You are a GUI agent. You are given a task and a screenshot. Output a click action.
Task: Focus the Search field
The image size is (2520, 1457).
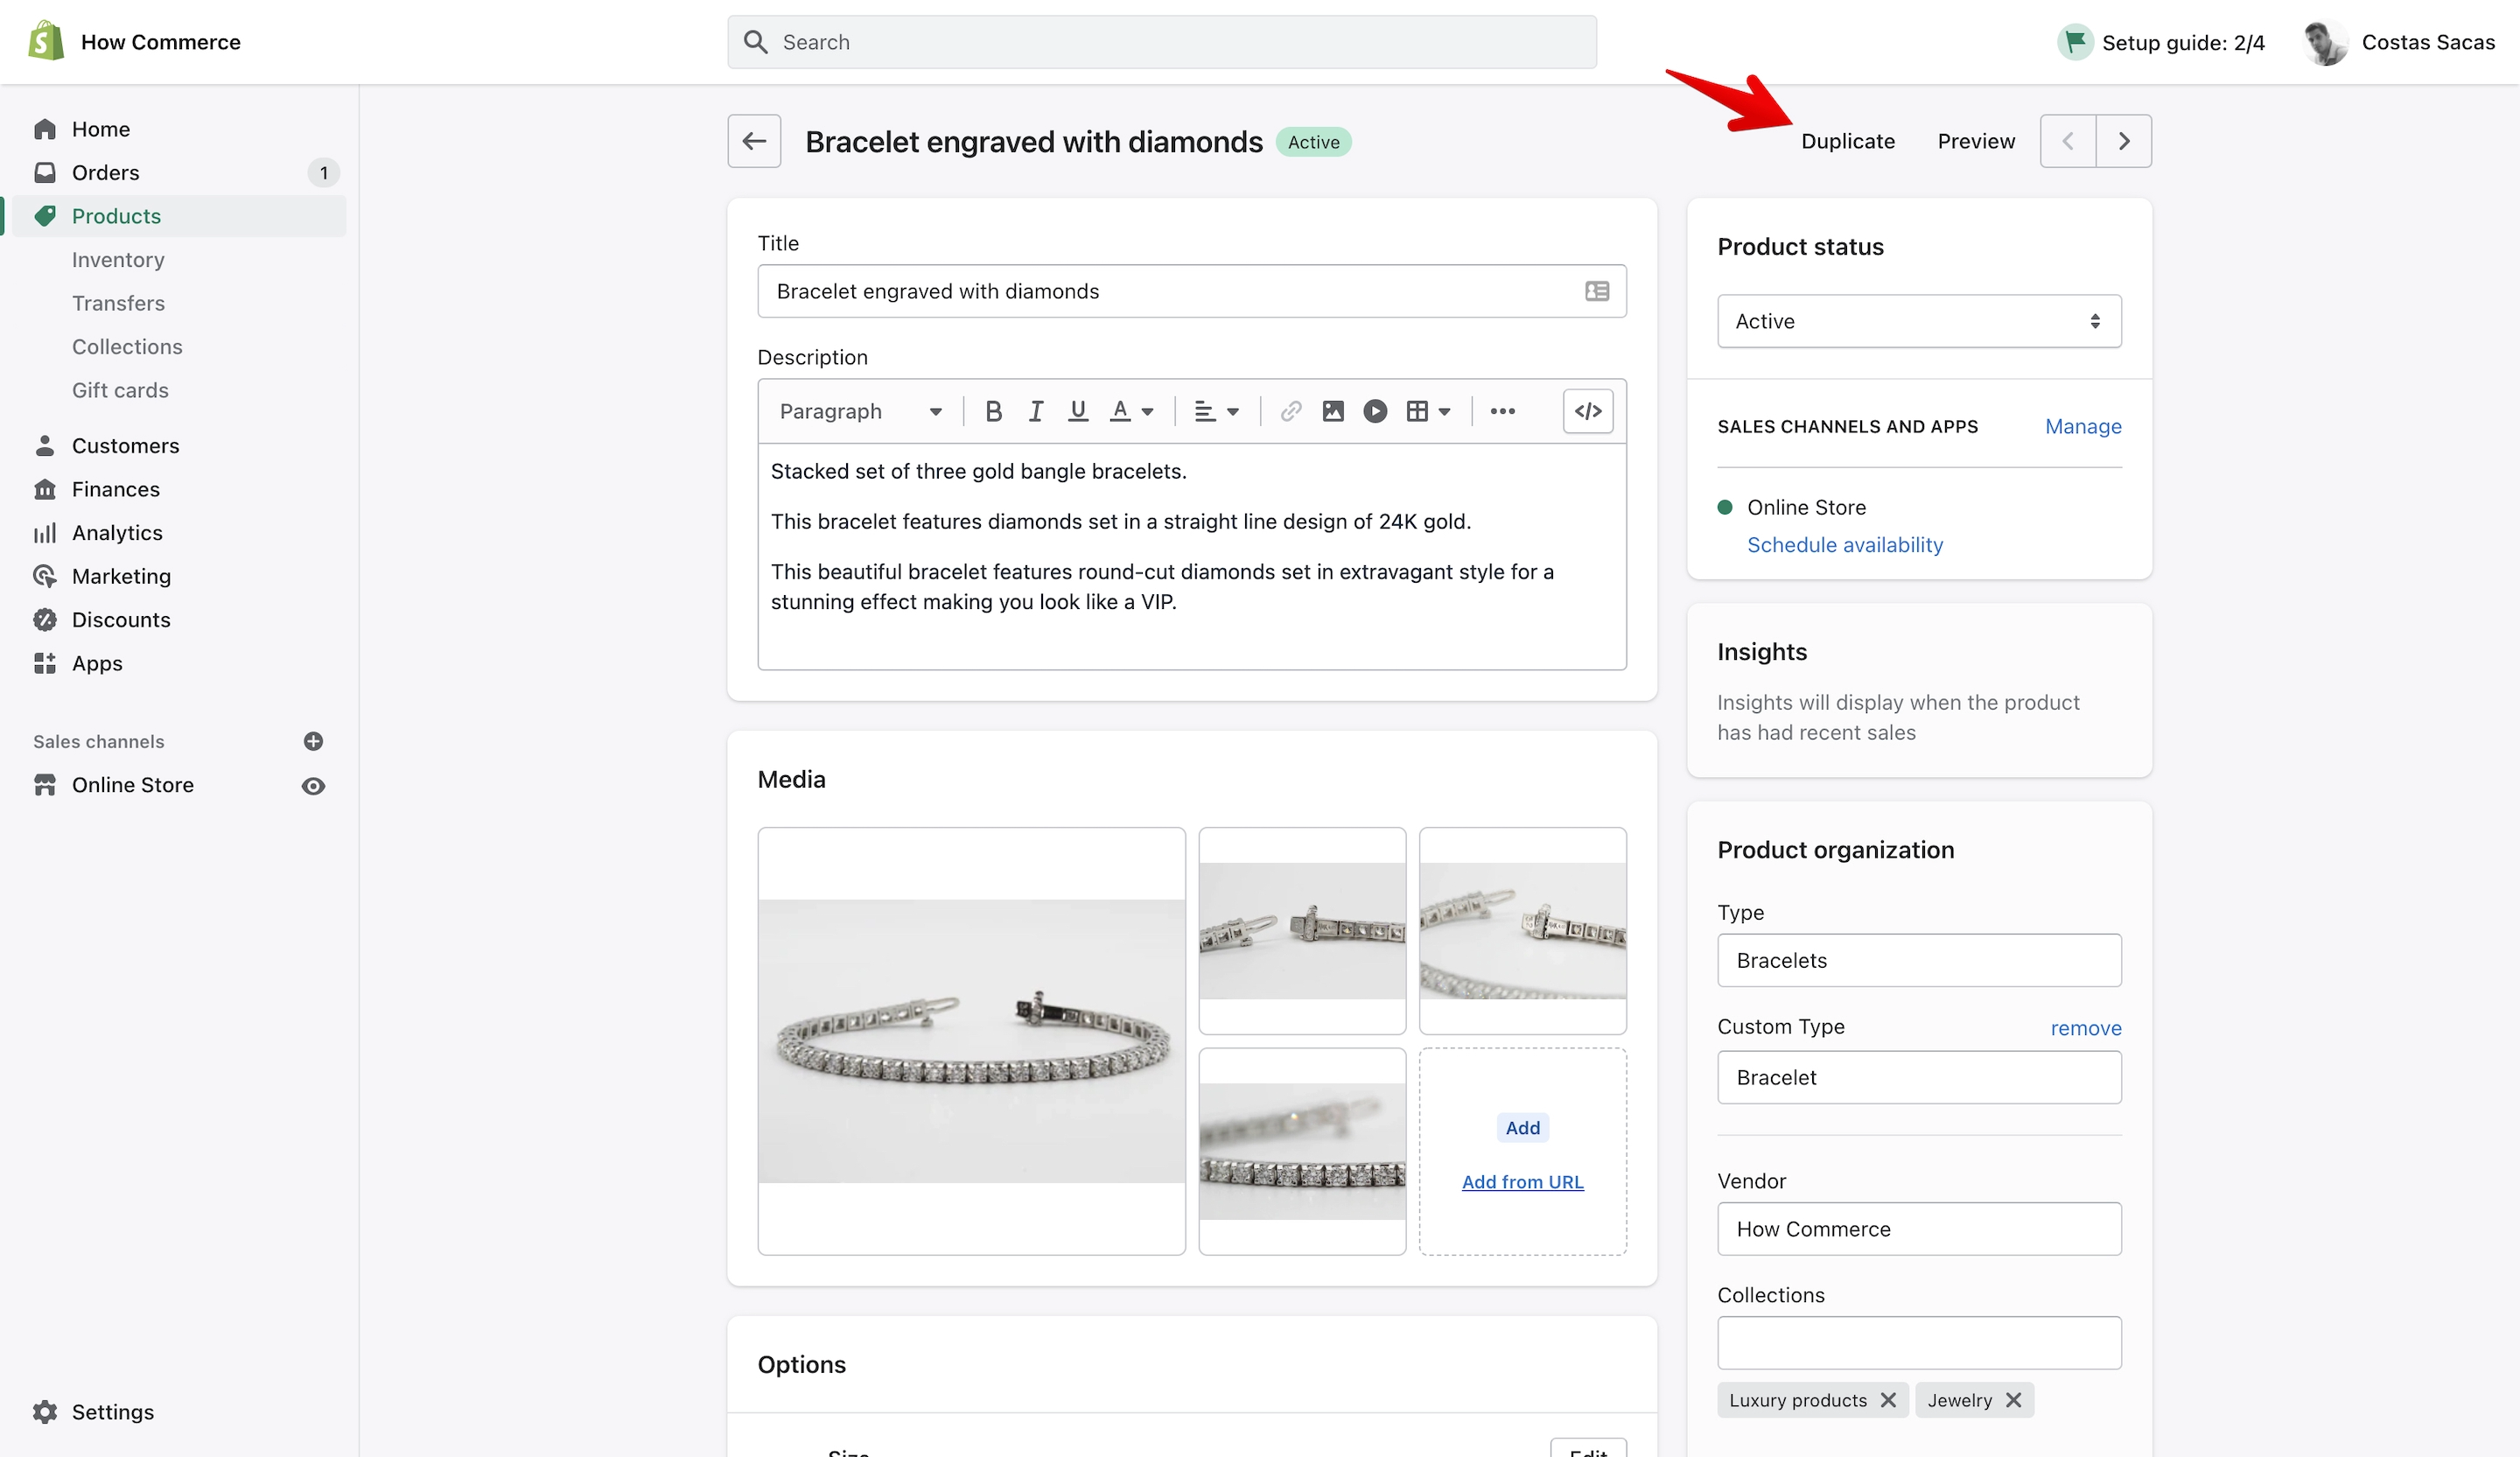(x=1162, y=42)
